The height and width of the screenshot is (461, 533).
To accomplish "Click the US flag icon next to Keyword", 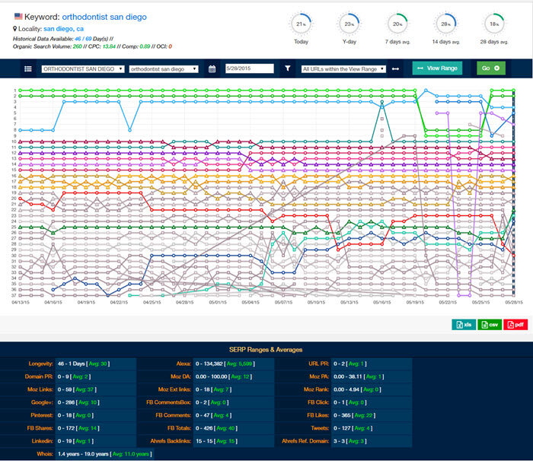I will point(18,16).
